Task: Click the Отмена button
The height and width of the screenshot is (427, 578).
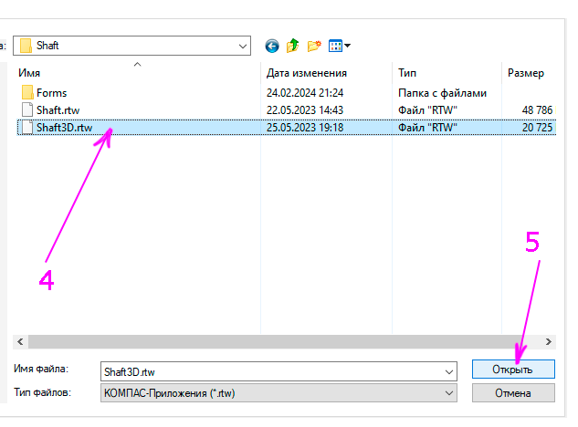Action: point(513,393)
